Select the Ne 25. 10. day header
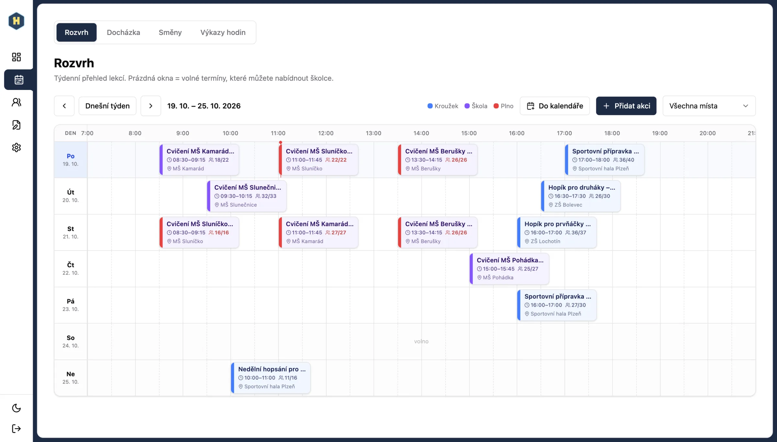The image size is (777, 442). 71,378
